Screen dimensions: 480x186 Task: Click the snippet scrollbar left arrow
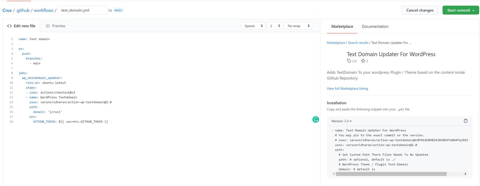click(334, 174)
